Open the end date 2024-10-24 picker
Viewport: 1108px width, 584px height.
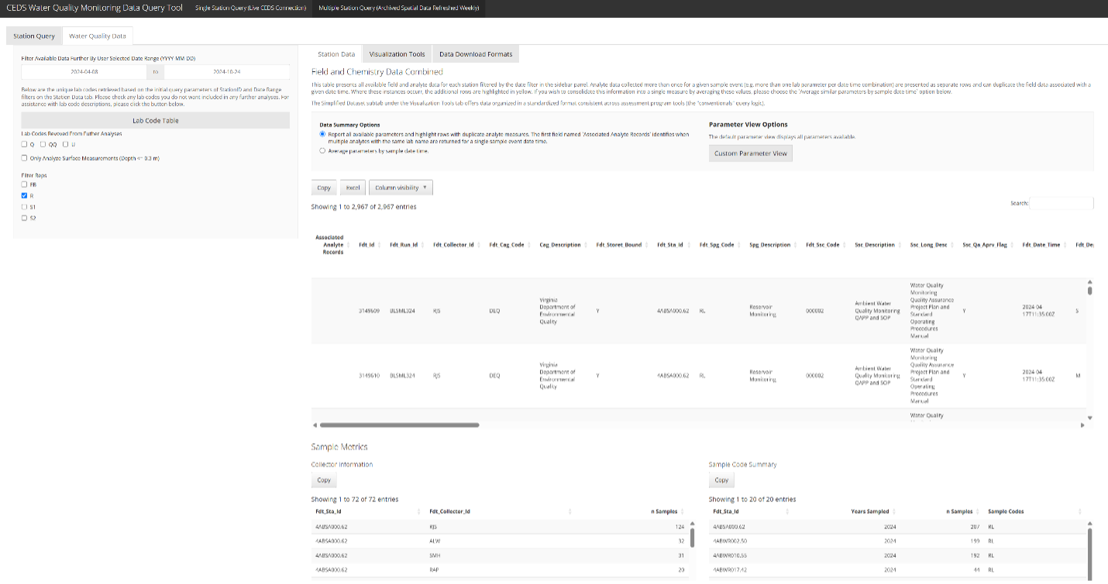tap(228, 70)
